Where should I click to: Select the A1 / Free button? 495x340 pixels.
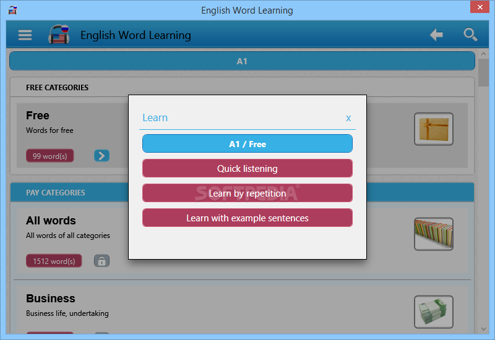pos(247,144)
